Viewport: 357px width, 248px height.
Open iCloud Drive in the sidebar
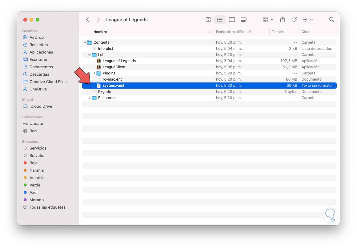click(x=41, y=106)
